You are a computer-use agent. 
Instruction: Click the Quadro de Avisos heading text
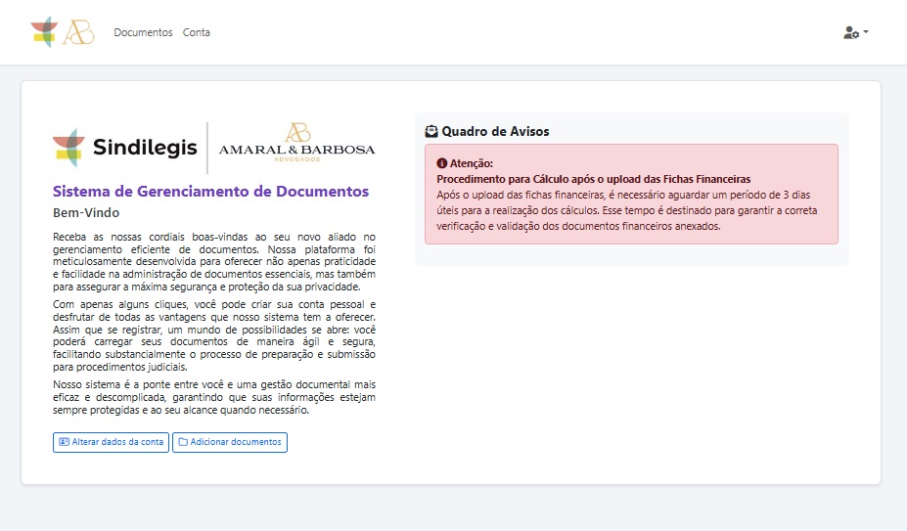[495, 131]
